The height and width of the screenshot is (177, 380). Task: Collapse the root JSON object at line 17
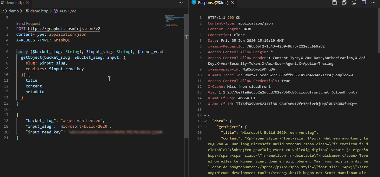[205, 115]
